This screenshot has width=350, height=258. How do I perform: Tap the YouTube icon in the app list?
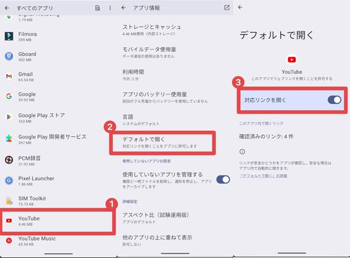click(9, 220)
